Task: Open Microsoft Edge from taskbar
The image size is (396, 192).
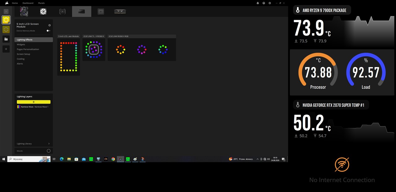Action: [x=62, y=159]
